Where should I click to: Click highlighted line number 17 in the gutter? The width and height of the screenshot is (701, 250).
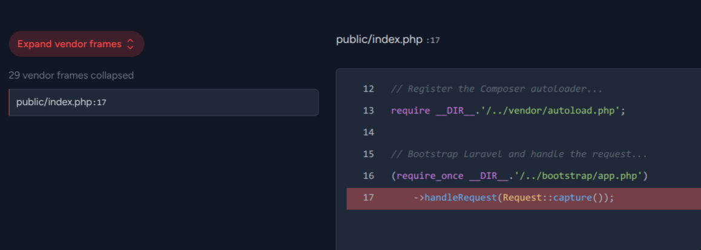tap(368, 197)
